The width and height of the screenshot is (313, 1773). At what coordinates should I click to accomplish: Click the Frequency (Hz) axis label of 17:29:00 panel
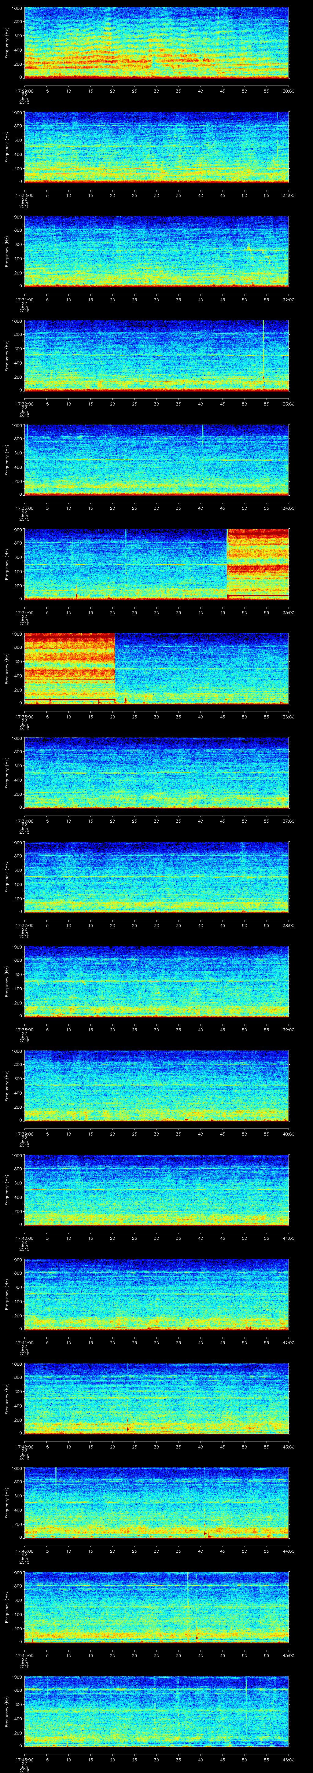pos(7,43)
